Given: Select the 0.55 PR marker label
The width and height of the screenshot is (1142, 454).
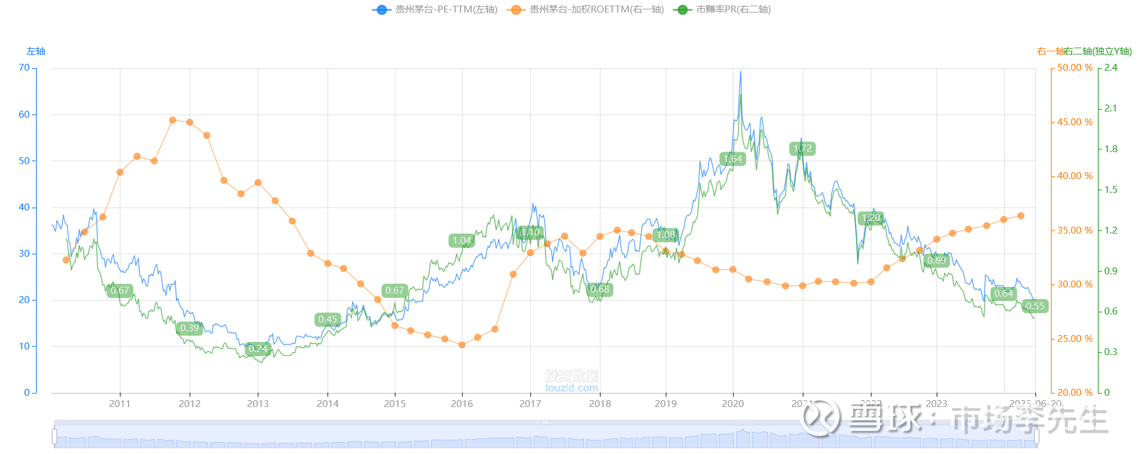Looking at the screenshot, I should 1035,306.
